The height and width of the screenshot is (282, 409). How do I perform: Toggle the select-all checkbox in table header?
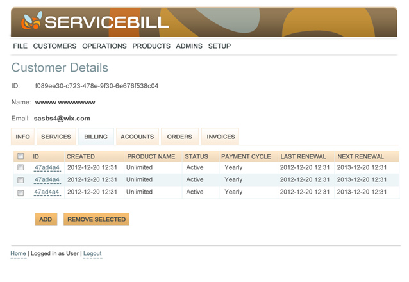pos(21,156)
